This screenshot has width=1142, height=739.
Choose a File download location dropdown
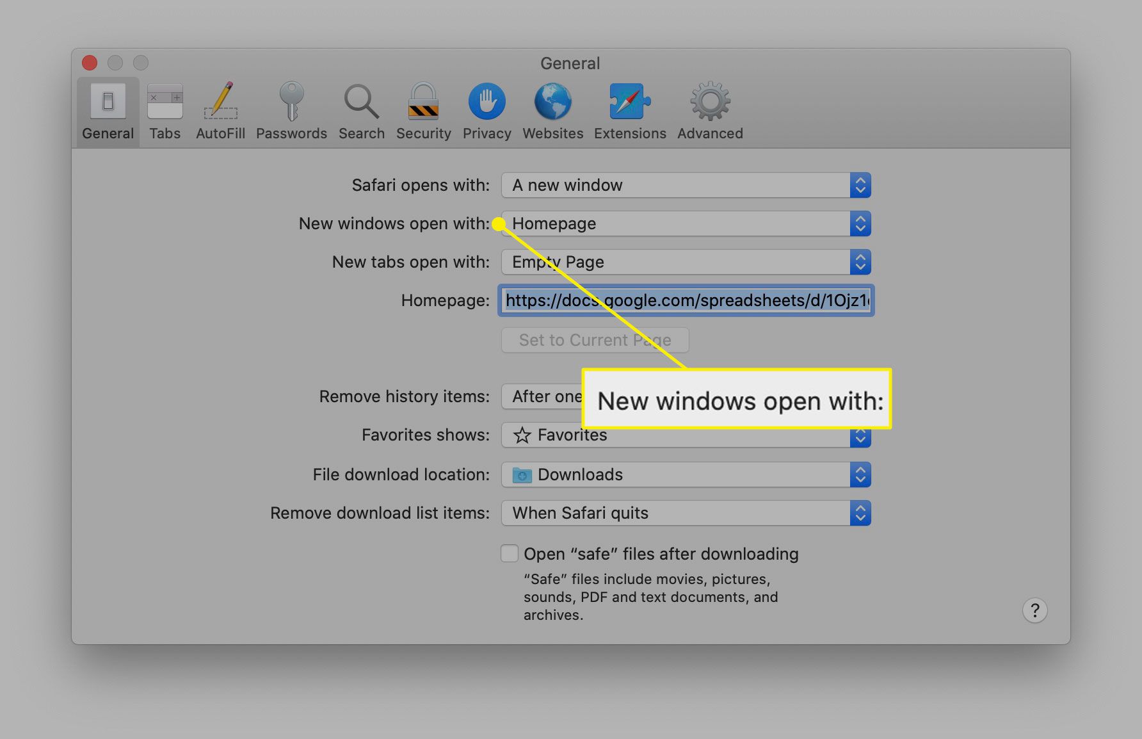[x=686, y=475]
